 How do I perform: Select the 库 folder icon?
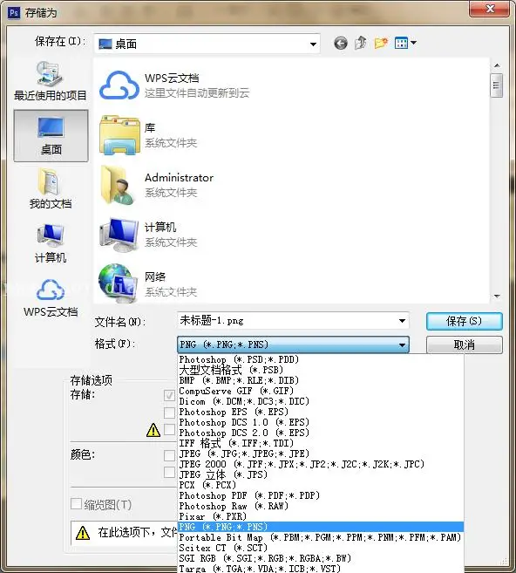pos(119,135)
